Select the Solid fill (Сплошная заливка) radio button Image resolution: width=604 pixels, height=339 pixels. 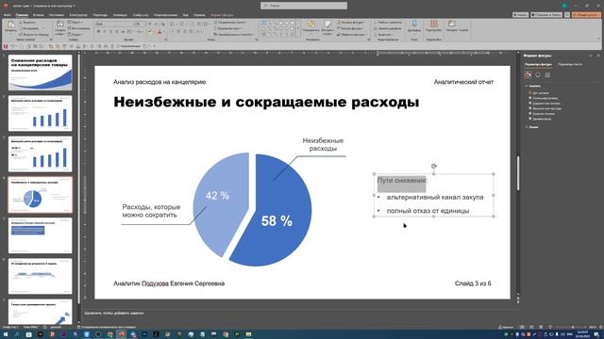pyautogui.click(x=530, y=98)
